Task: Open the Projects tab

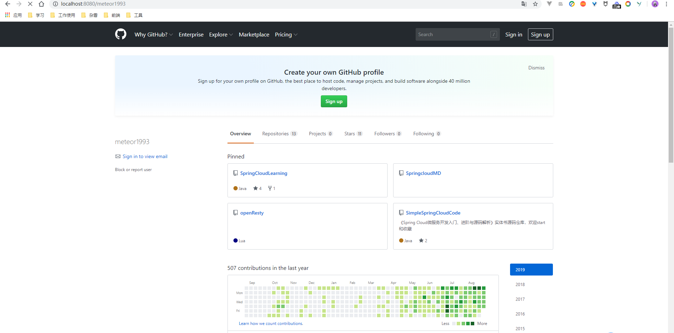Action: coord(321,134)
